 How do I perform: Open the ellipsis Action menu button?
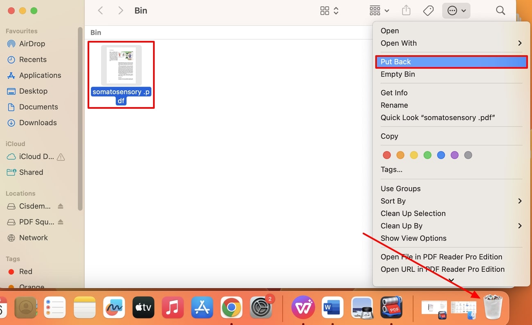[x=456, y=11]
